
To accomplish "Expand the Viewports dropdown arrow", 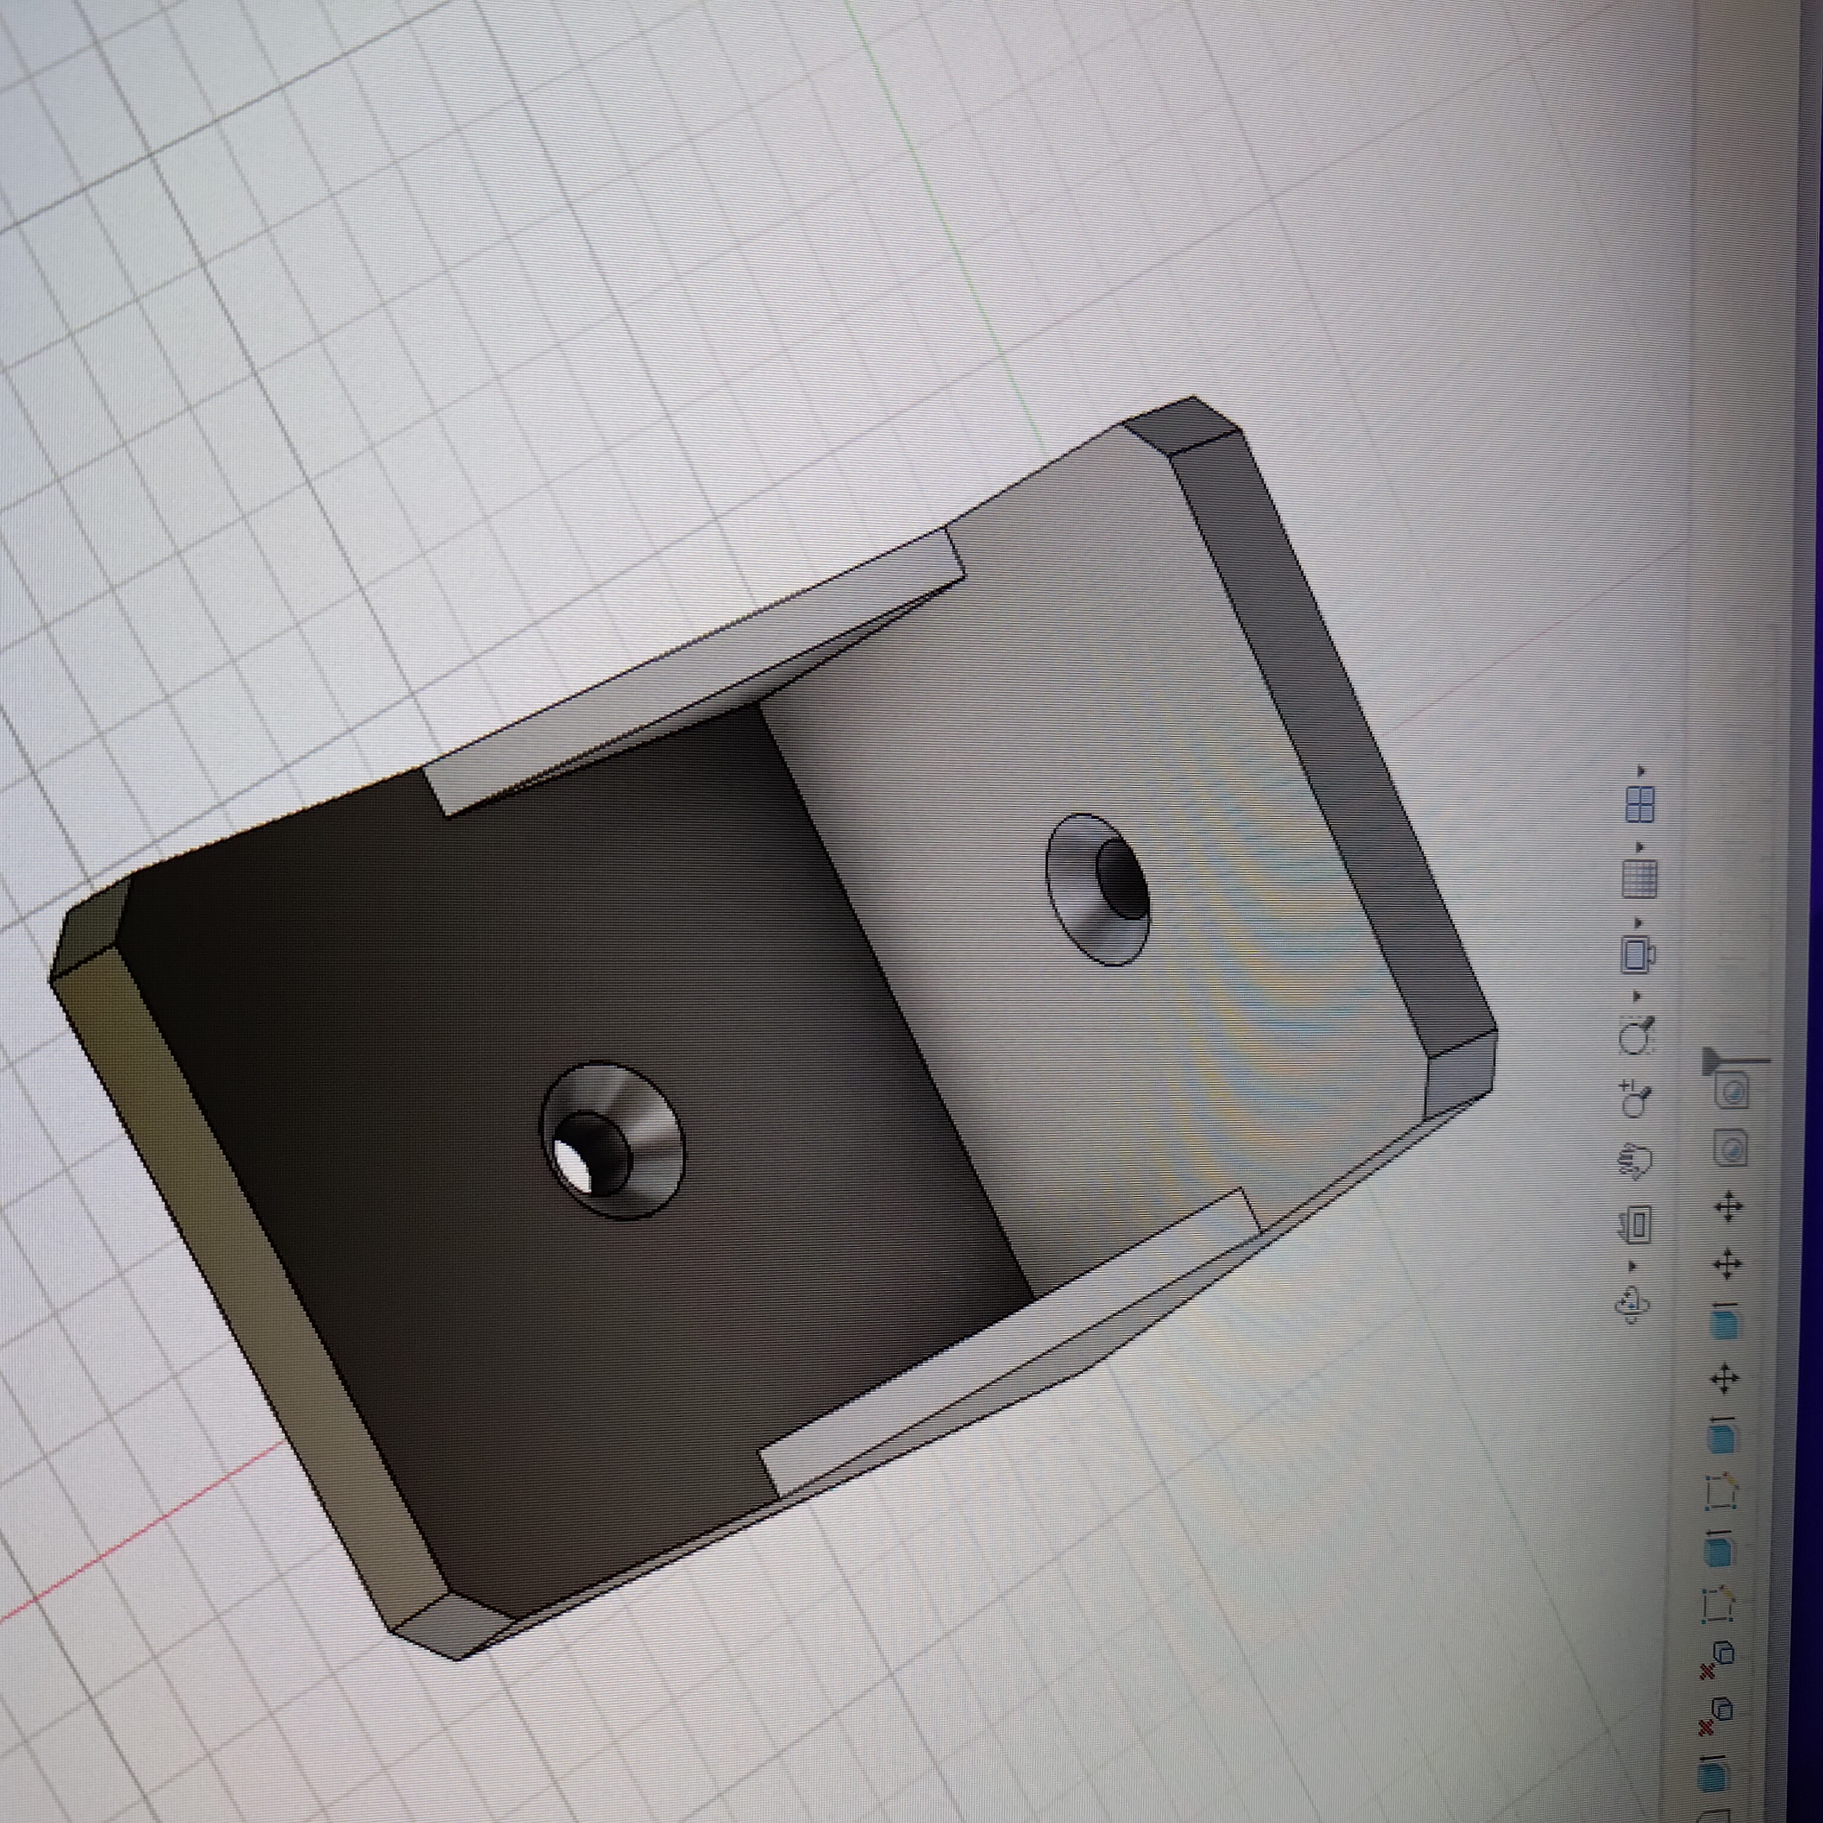I will click(1641, 771).
